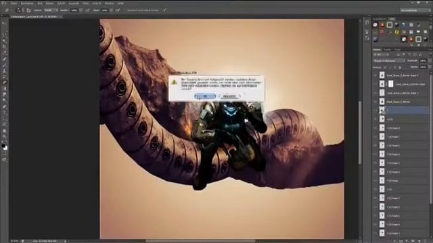This screenshot has width=433, height=243.
Task: Select the Spot Healing Brush tool
Action: click(4, 59)
